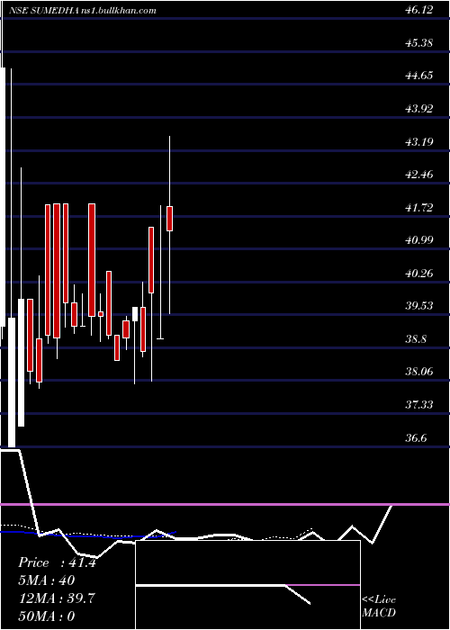Select the 43.19 price axis label
Viewport: 450px width, 630px height.
click(x=419, y=141)
